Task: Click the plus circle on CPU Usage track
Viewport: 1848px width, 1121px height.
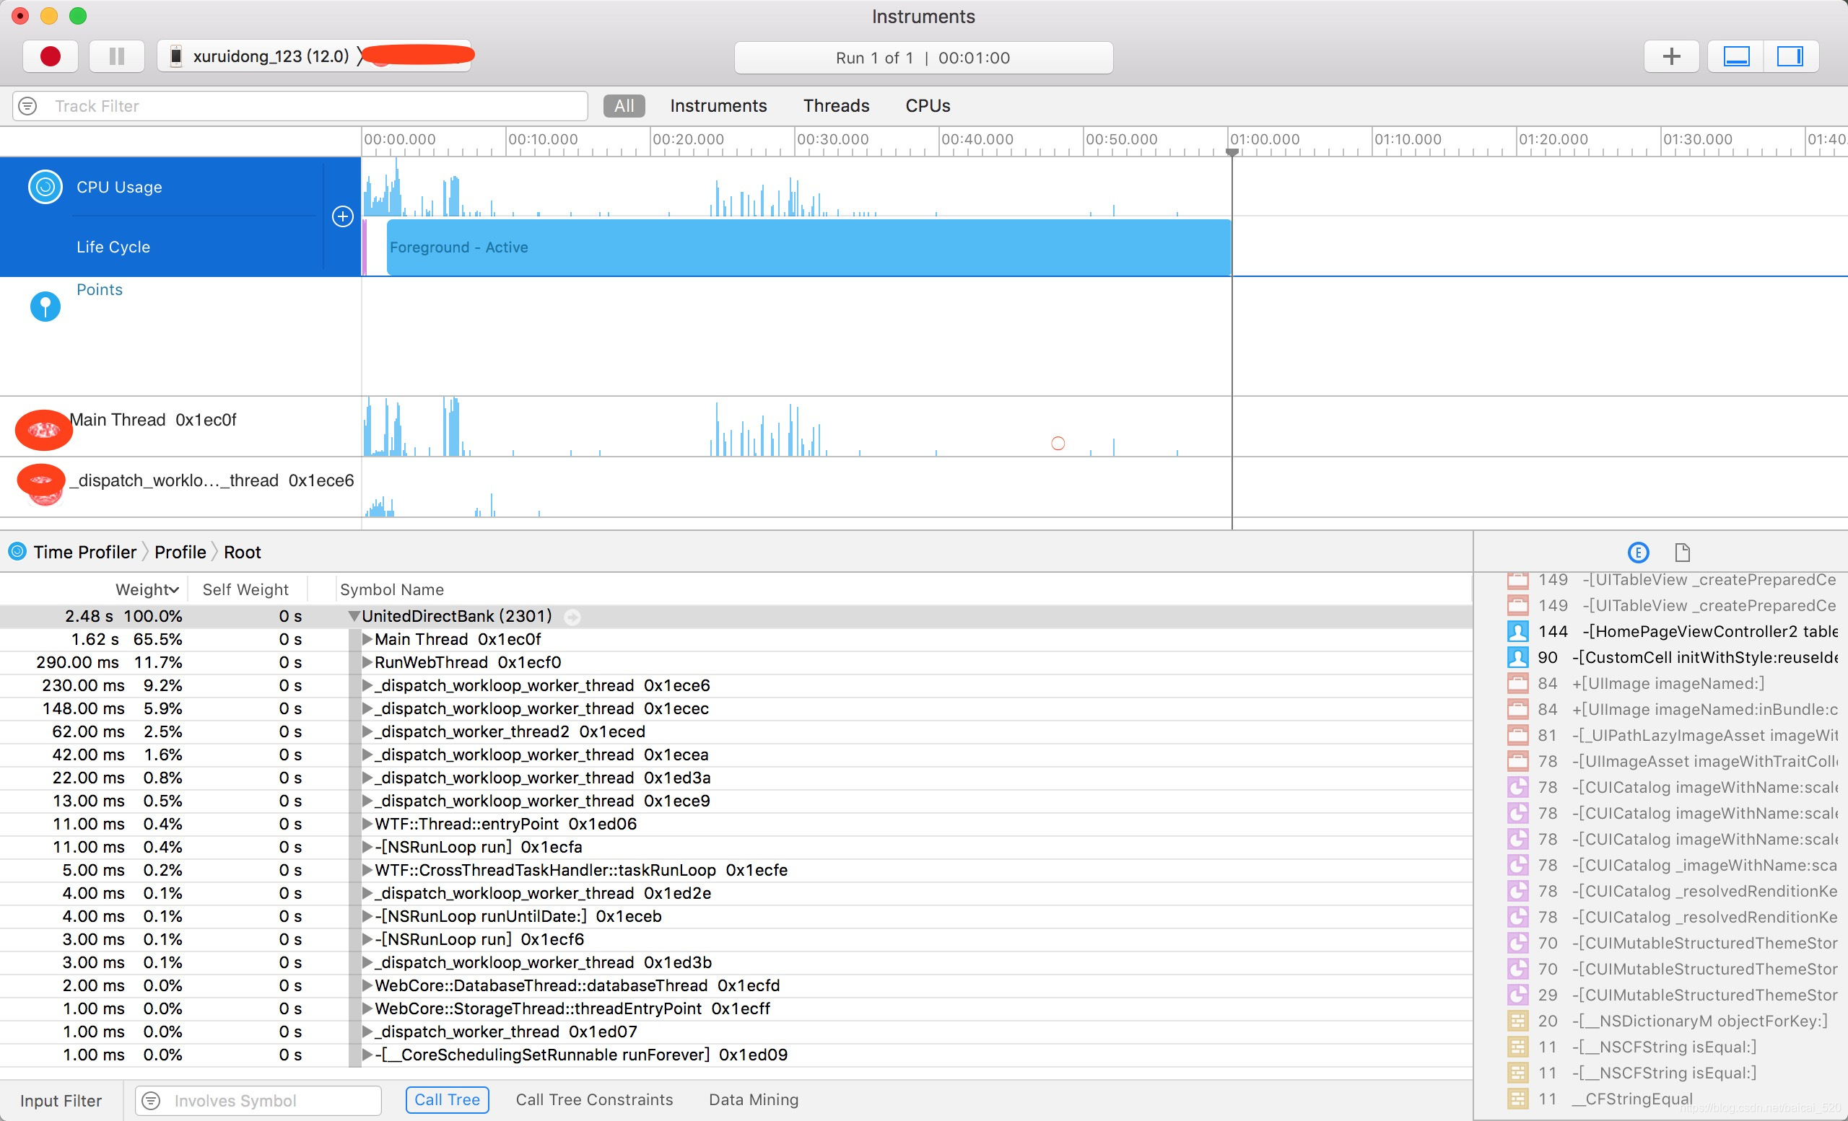Action: pyautogui.click(x=343, y=216)
